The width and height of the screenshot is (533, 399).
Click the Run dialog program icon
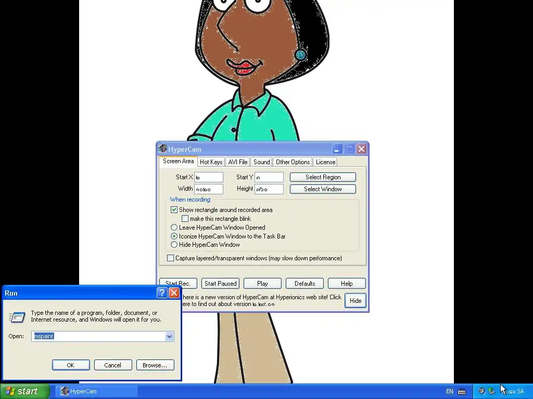pyautogui.click(x=17, y=317)
